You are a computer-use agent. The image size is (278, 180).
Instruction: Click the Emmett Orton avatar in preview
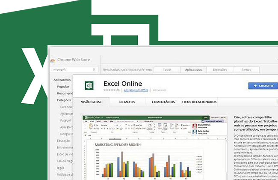click(195, 126)
